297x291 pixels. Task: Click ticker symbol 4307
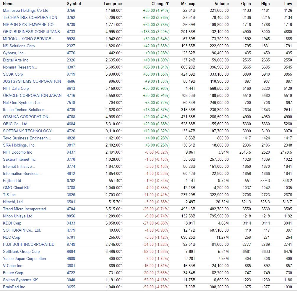[x=71, y=67]
